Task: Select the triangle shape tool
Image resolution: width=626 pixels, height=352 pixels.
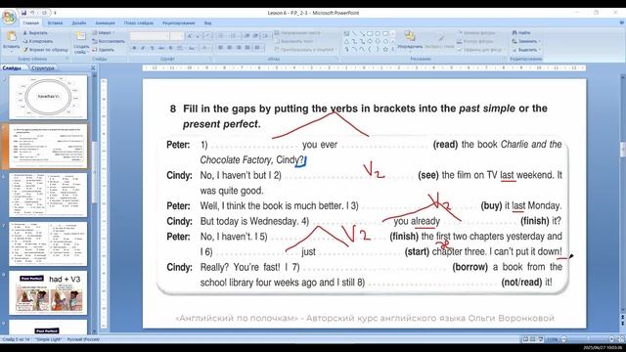Action: point(346,41)
